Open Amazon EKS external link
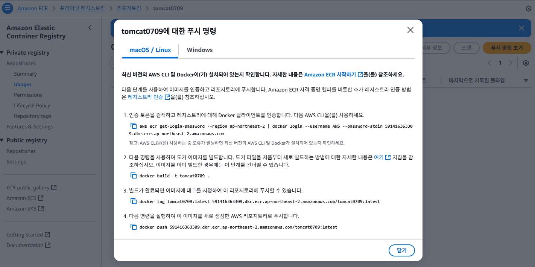Screen dimensions: 535x267 click(25, 208)
